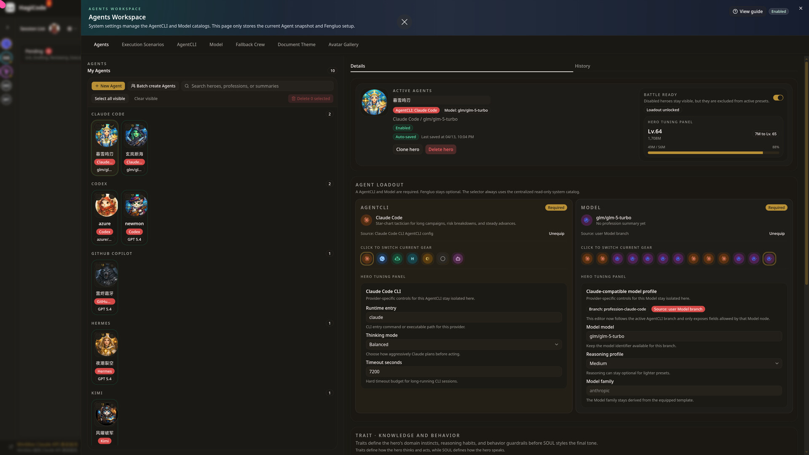Viewport: 809px width, 455px height.
Task: Select the purple bot AgentCLI gear icon
Action: [458, 259]
